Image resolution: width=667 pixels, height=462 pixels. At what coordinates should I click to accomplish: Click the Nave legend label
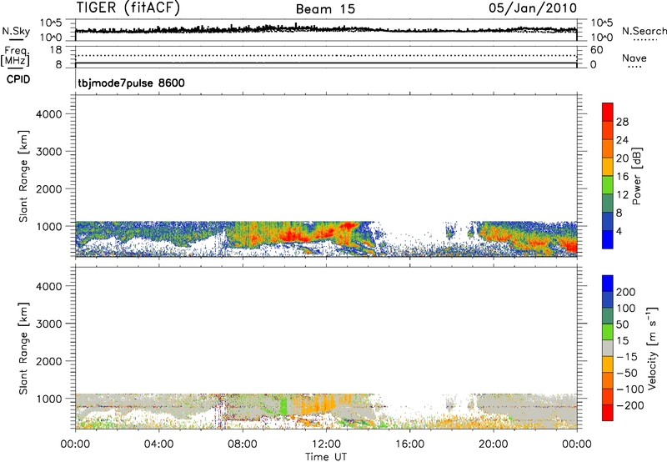[634, 58]
